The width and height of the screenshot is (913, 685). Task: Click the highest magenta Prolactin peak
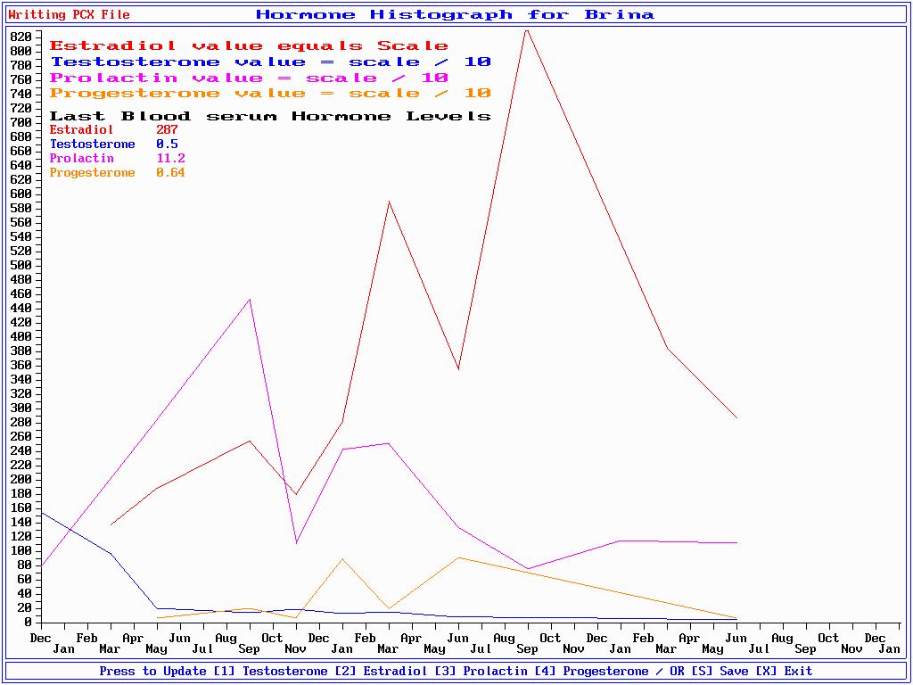click(250, 300)
